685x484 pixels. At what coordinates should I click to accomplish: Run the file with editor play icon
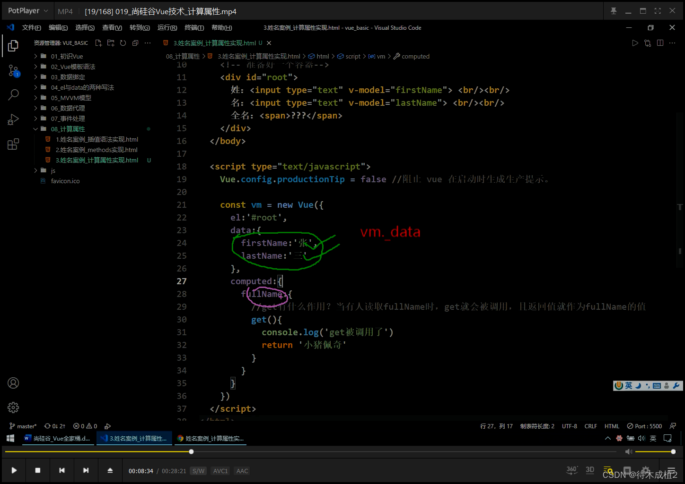point(635,43)
